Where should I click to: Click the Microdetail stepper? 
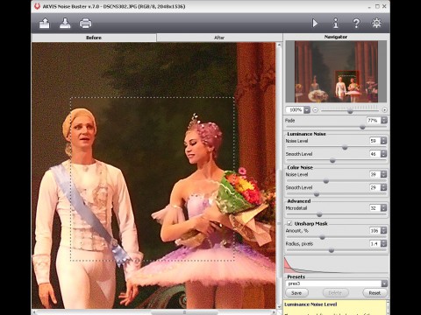384,207
